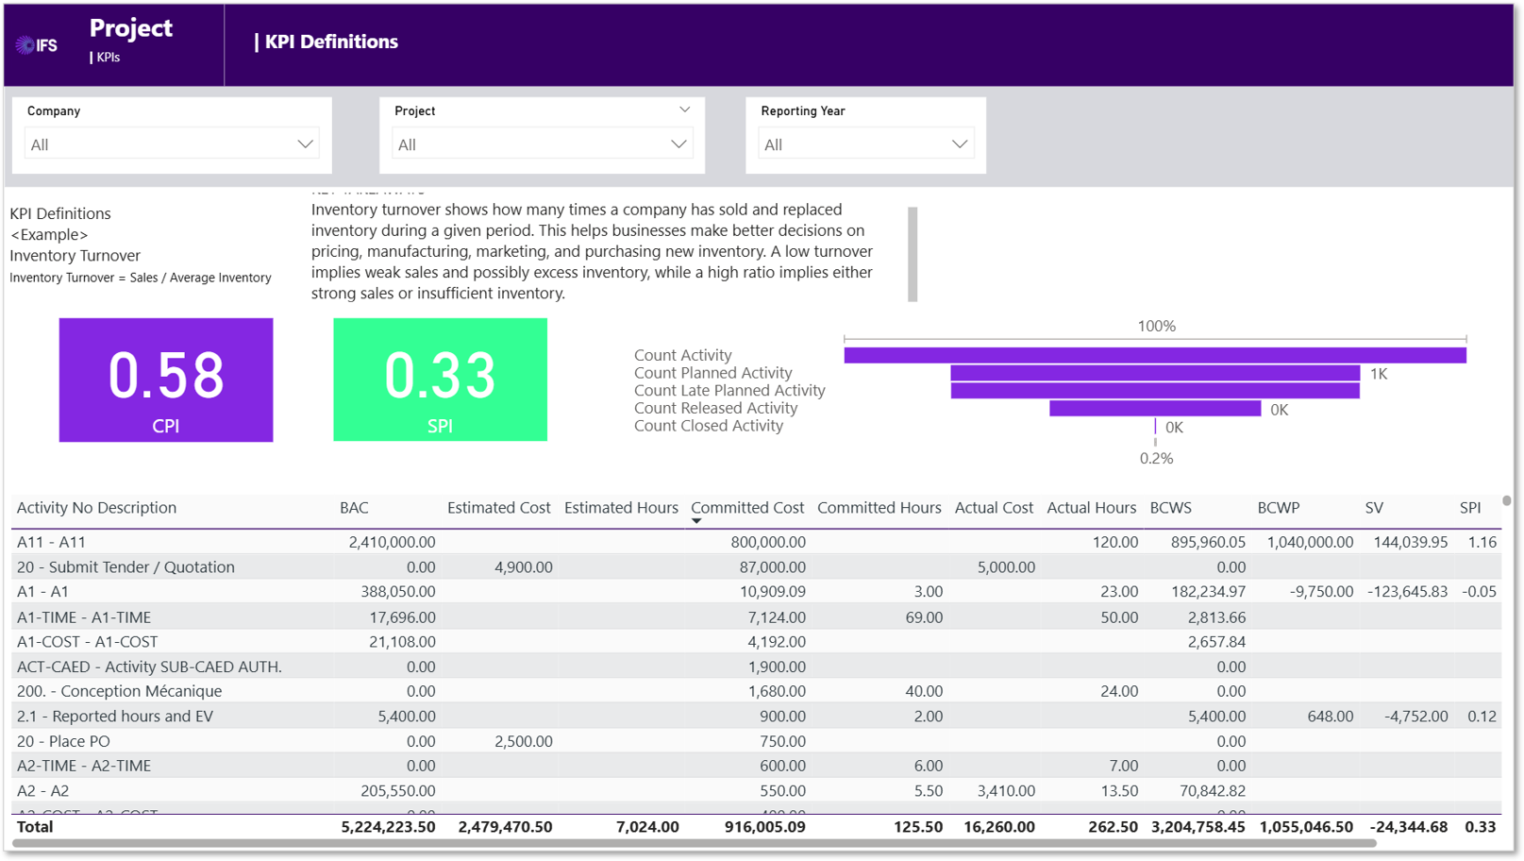Sort by the Actual Cost column header
1524x861 pixels.
coord(994,508)
